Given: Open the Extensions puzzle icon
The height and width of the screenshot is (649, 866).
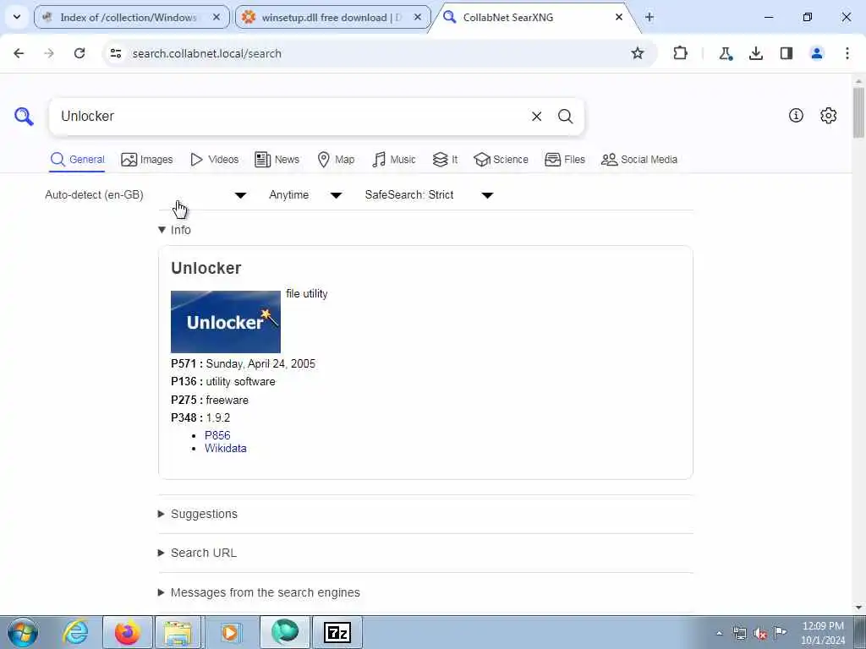Looking at the screenshot, I should (x=681, y=53).
